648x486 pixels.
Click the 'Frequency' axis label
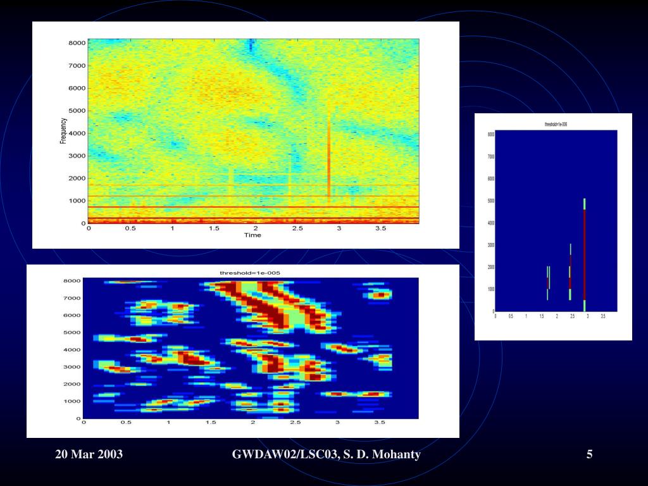click(x=63, y=130)
